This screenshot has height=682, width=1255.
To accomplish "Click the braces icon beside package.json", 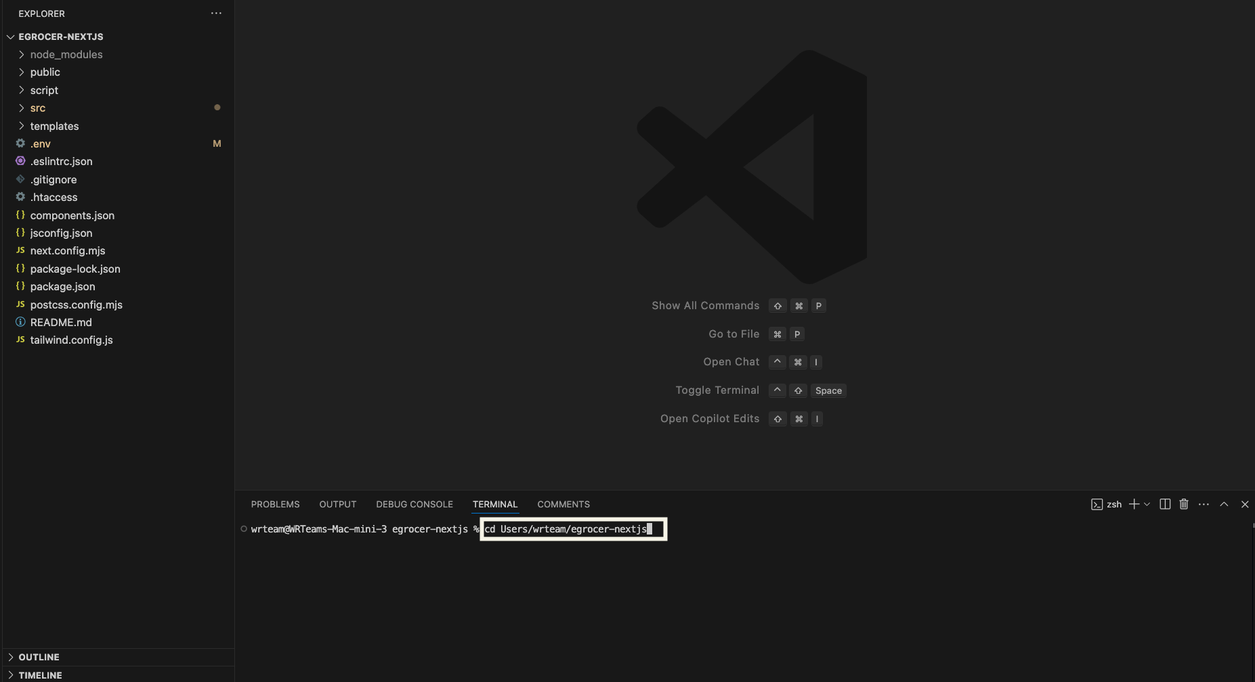I will coord(20,286).
